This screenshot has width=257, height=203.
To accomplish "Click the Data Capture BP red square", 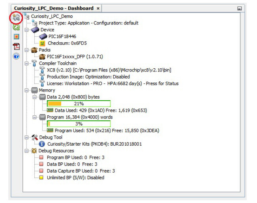I will click(41, 171).
